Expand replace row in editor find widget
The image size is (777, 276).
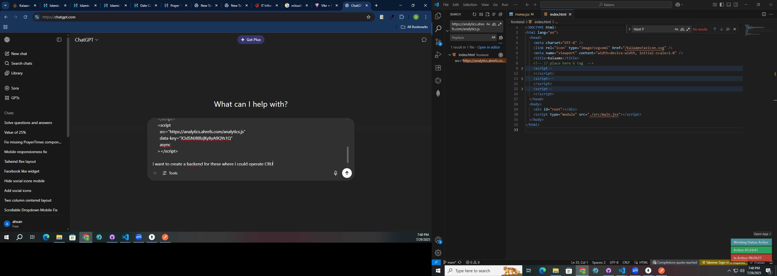(x=629, y=29)
